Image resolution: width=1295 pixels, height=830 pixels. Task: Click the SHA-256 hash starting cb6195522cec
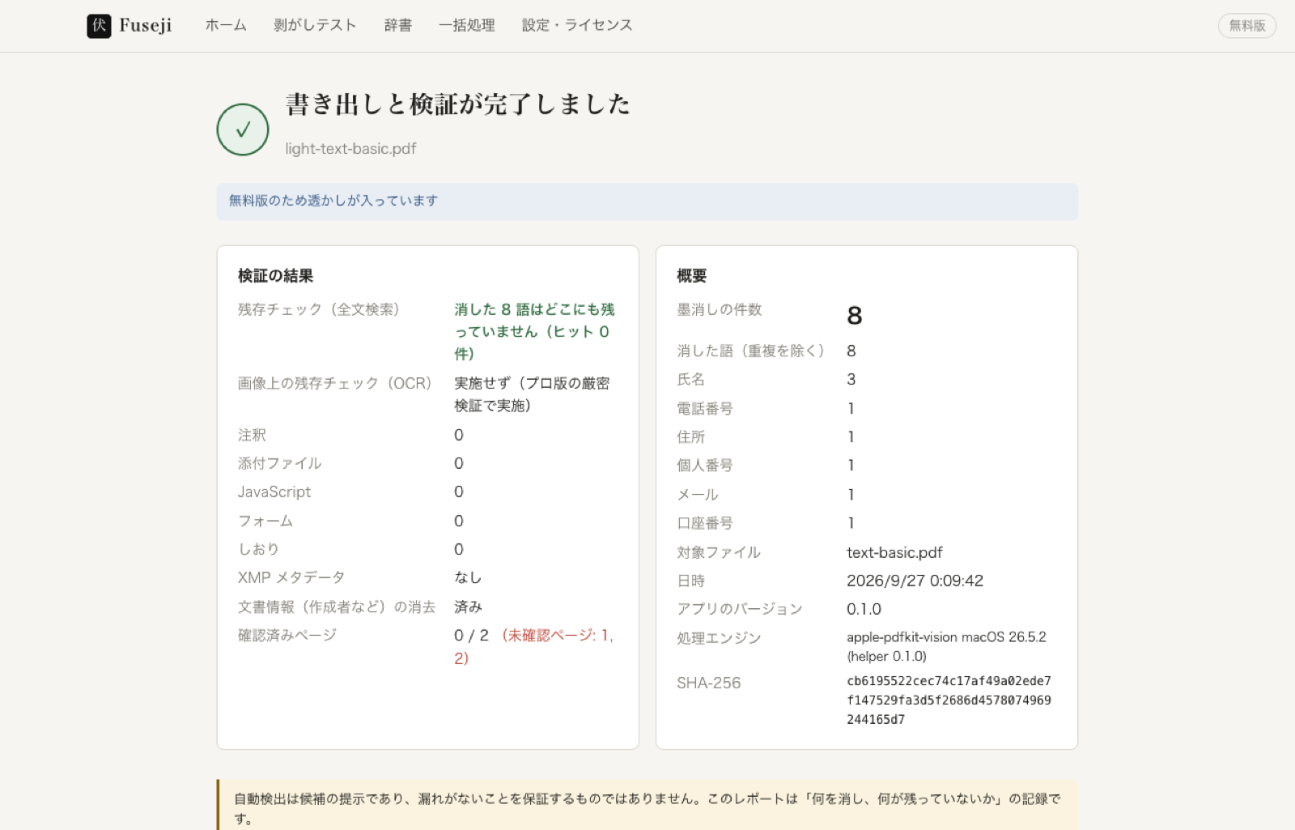pos(949,700)
